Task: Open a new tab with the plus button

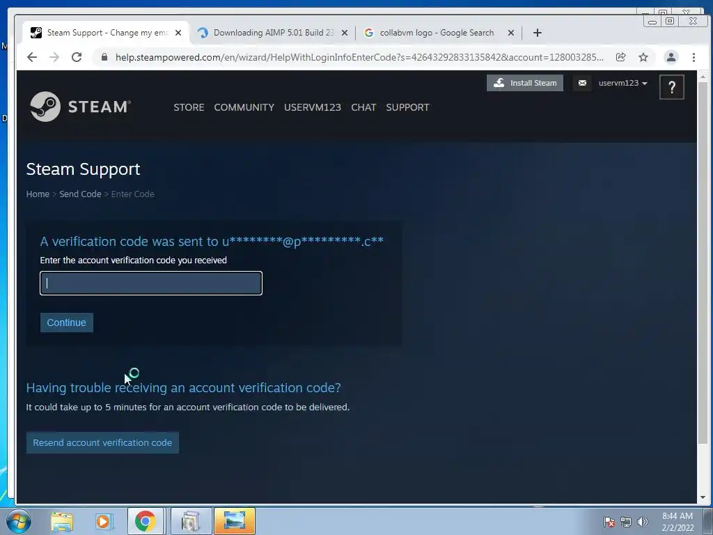Action: (537, 33)
